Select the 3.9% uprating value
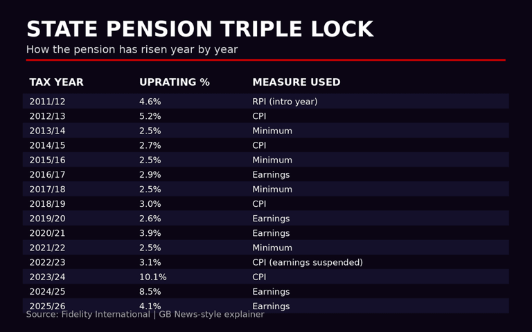The width and height of the screenshot is (532, 332). point(150,233)
